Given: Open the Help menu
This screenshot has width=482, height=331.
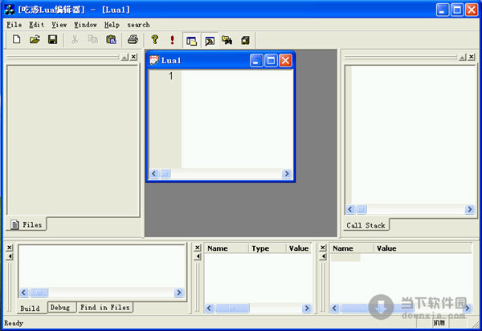Looking at the screenshot, I should coord(112,25).
